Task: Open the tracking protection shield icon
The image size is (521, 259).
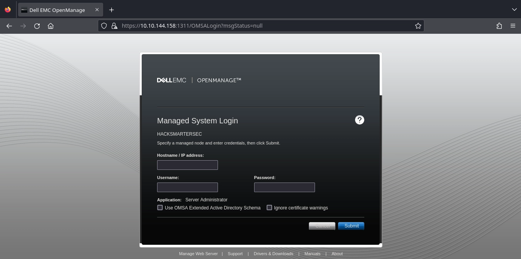Action: [104, 26]
